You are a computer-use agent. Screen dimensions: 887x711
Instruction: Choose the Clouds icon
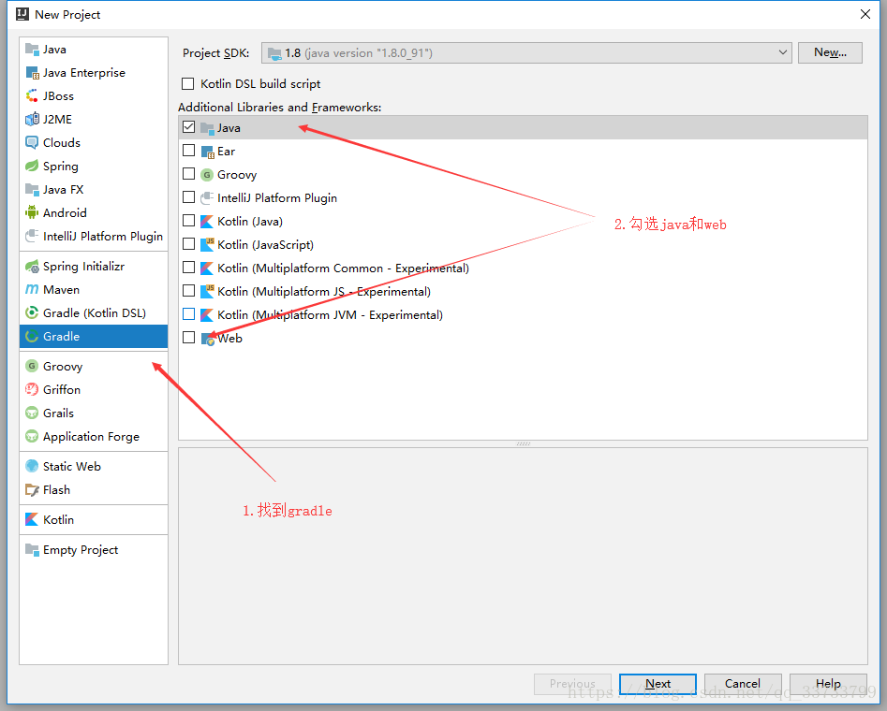pos(32,142)
